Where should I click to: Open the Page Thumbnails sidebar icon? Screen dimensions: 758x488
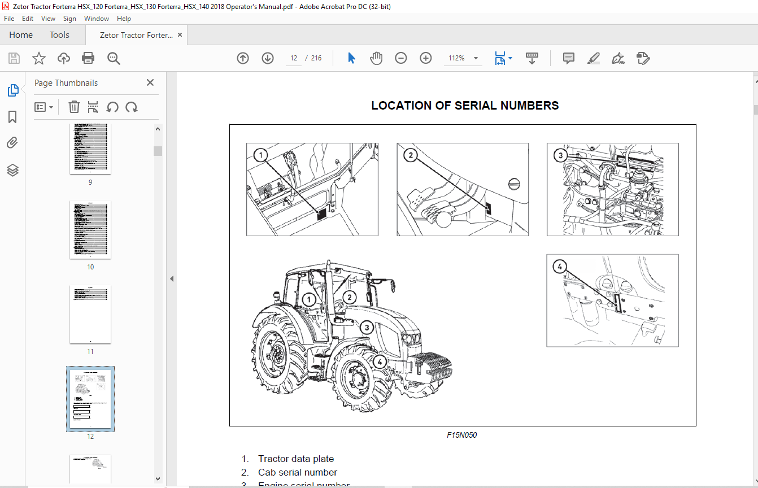click(x=12, y=90)
